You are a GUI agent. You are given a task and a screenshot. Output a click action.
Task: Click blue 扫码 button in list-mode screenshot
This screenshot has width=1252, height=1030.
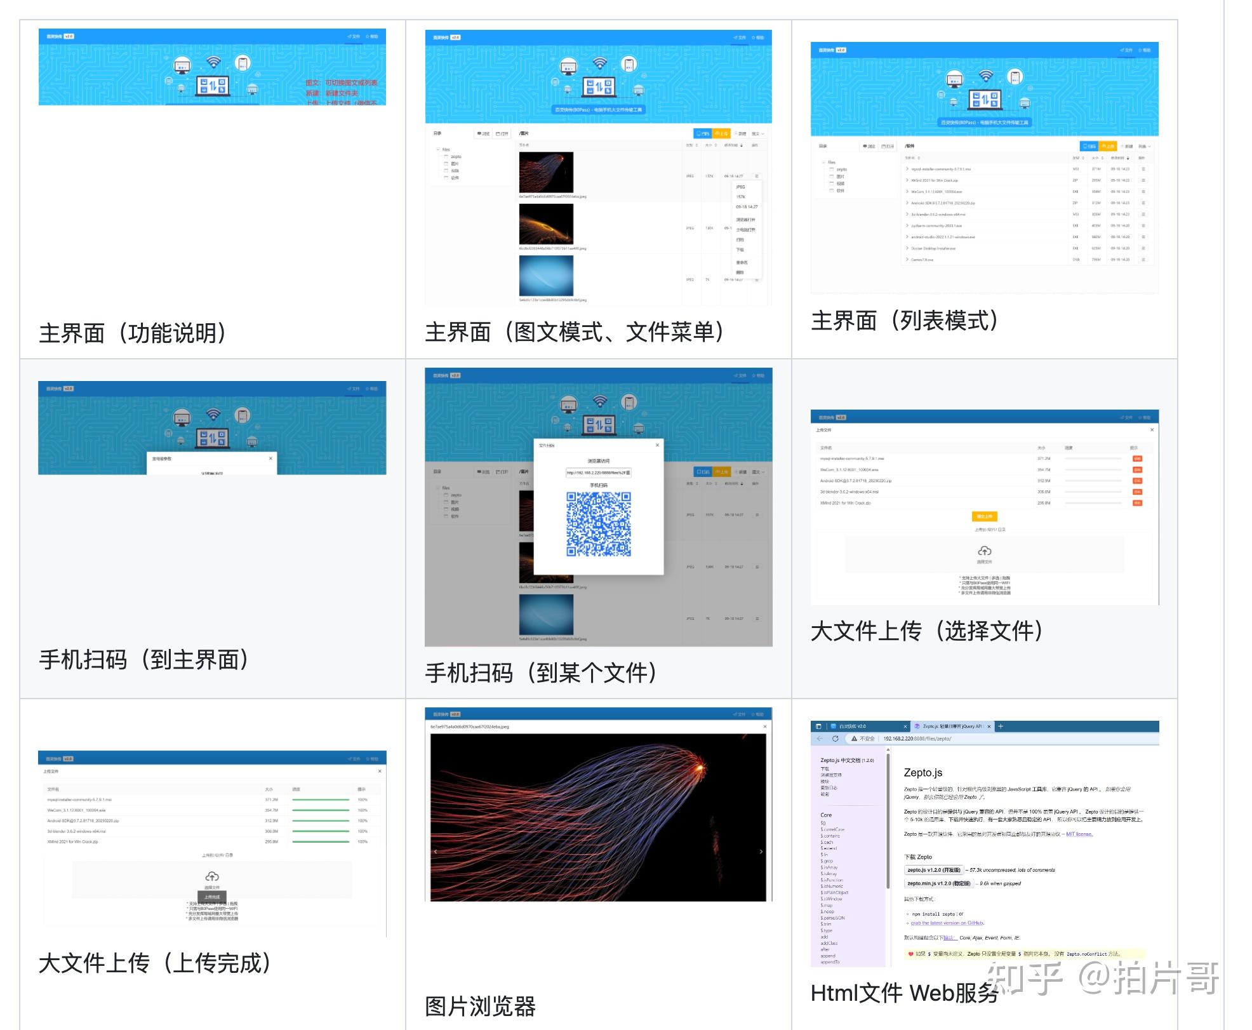(x=1089, y=147)
